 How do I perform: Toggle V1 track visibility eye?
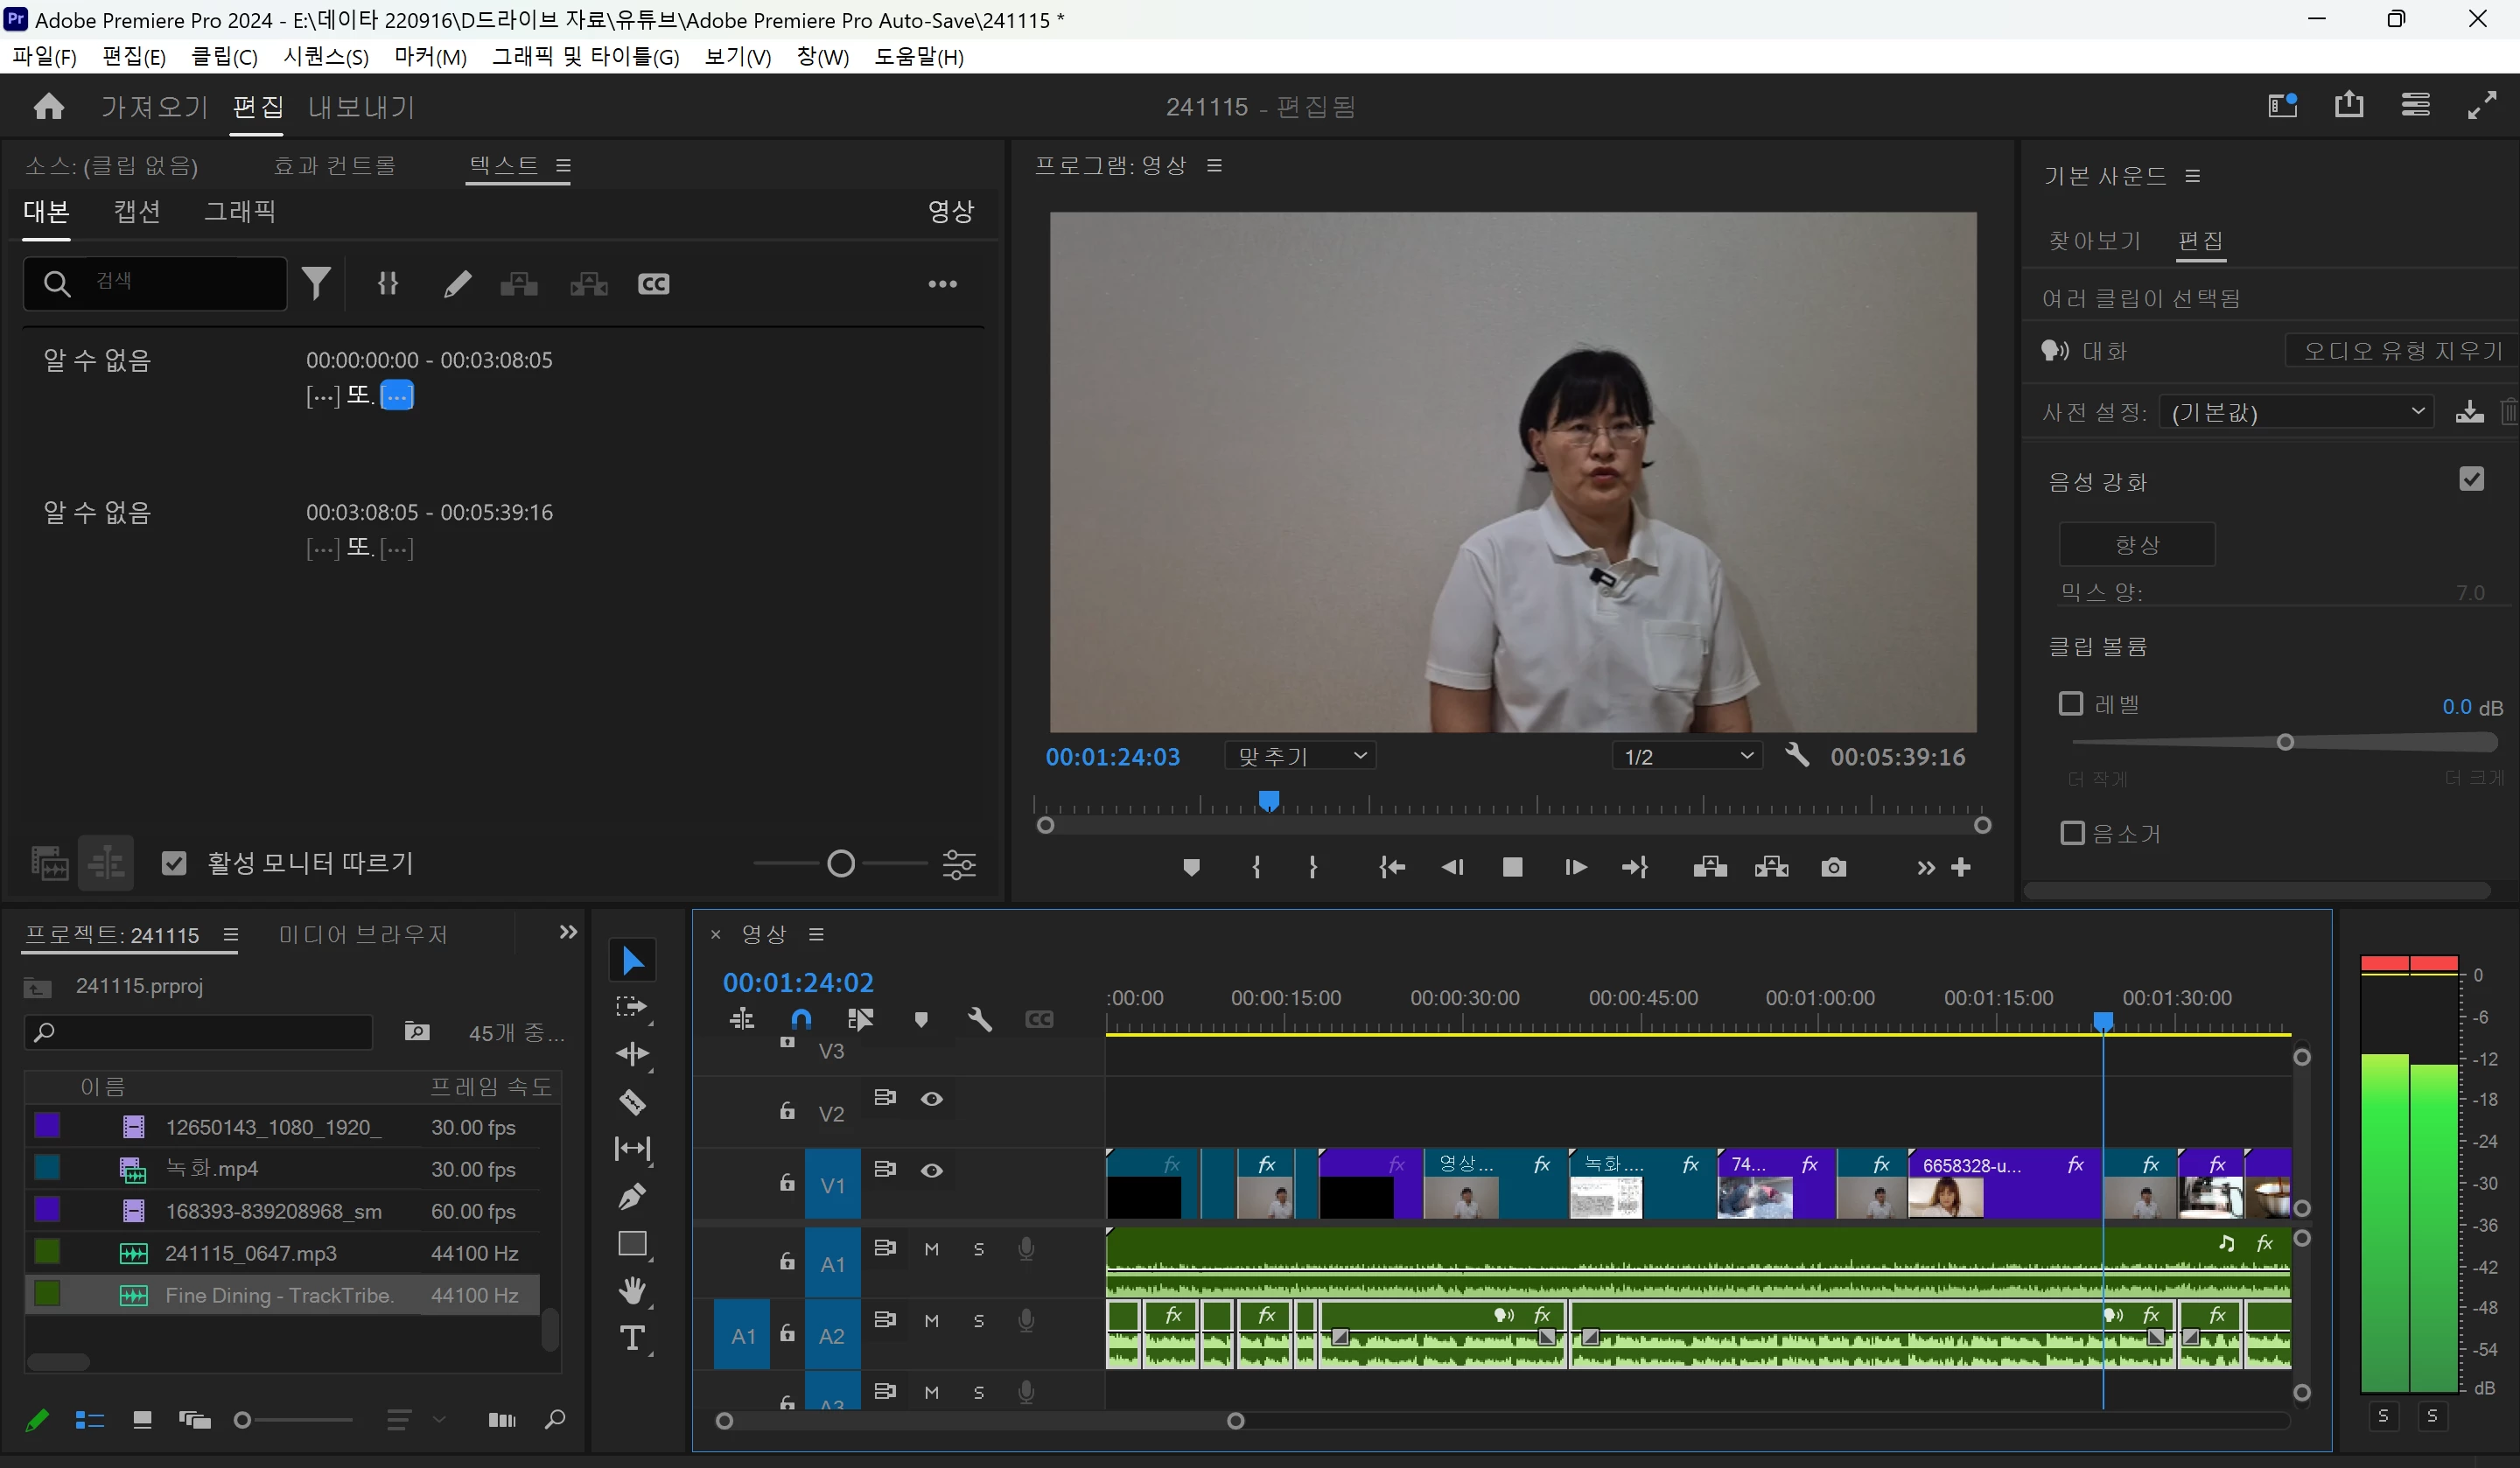coord(931,1170)
